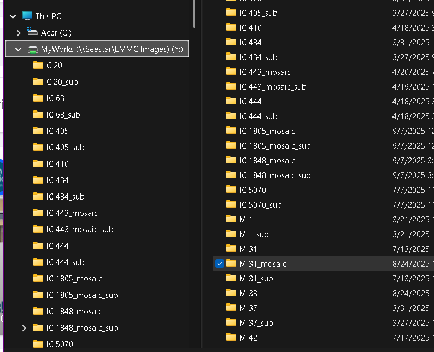Click the C 20 folder icon in tree

click(x=38, y=66)
